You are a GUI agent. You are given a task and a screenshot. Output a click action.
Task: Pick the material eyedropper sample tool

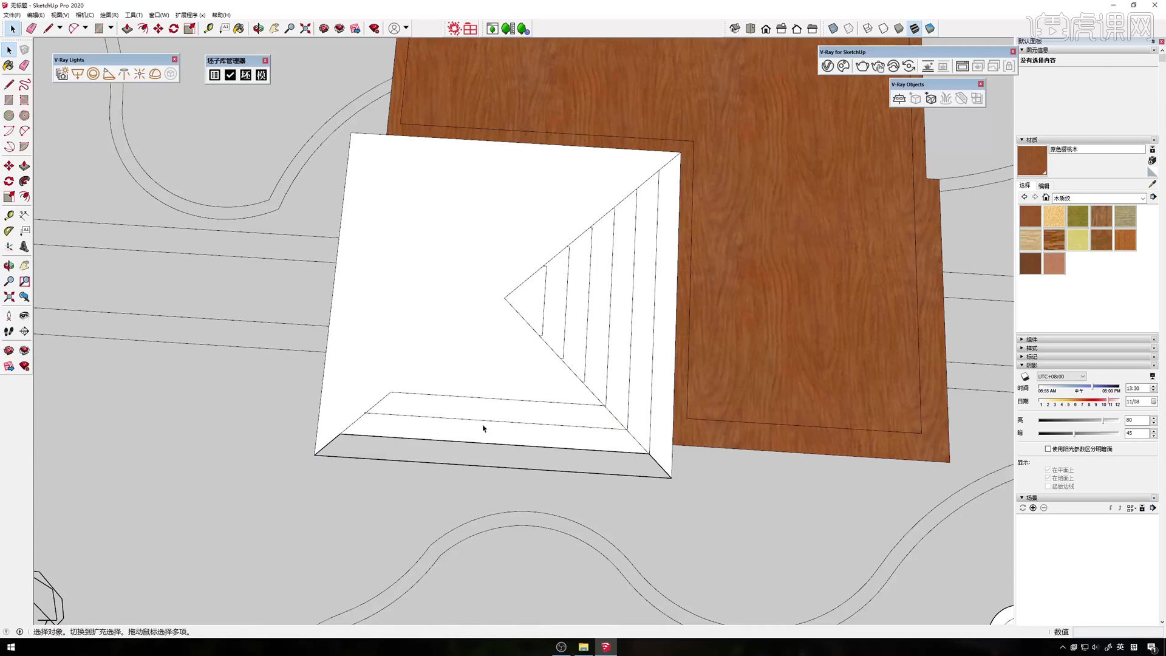pos(1152,184)
